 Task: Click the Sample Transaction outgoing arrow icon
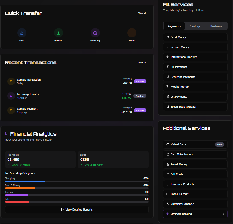point(11,81)
